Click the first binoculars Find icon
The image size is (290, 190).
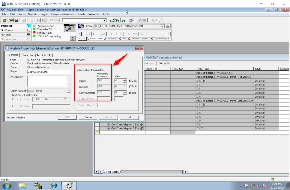tap(112, 20)
